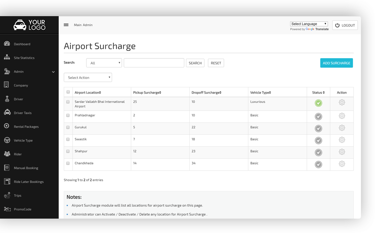
Task: Toggle the sidebar with the hamburger icon
Action: point(66,25)
